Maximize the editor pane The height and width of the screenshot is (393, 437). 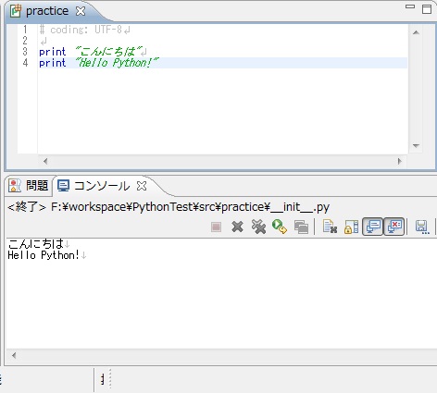(x=427, y=9)
